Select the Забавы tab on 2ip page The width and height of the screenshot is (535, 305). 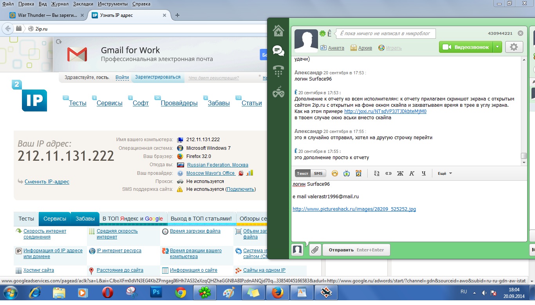85,219
